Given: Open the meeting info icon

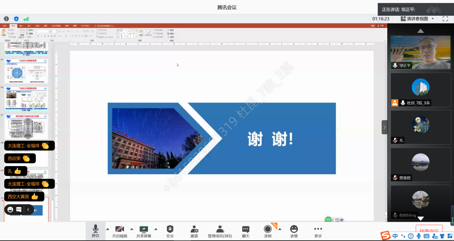Looking at the screenshot, I should tap(6, 19).
